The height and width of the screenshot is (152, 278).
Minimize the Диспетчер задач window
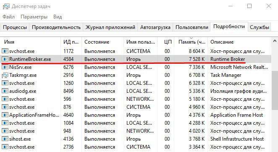tap(231, 6)
